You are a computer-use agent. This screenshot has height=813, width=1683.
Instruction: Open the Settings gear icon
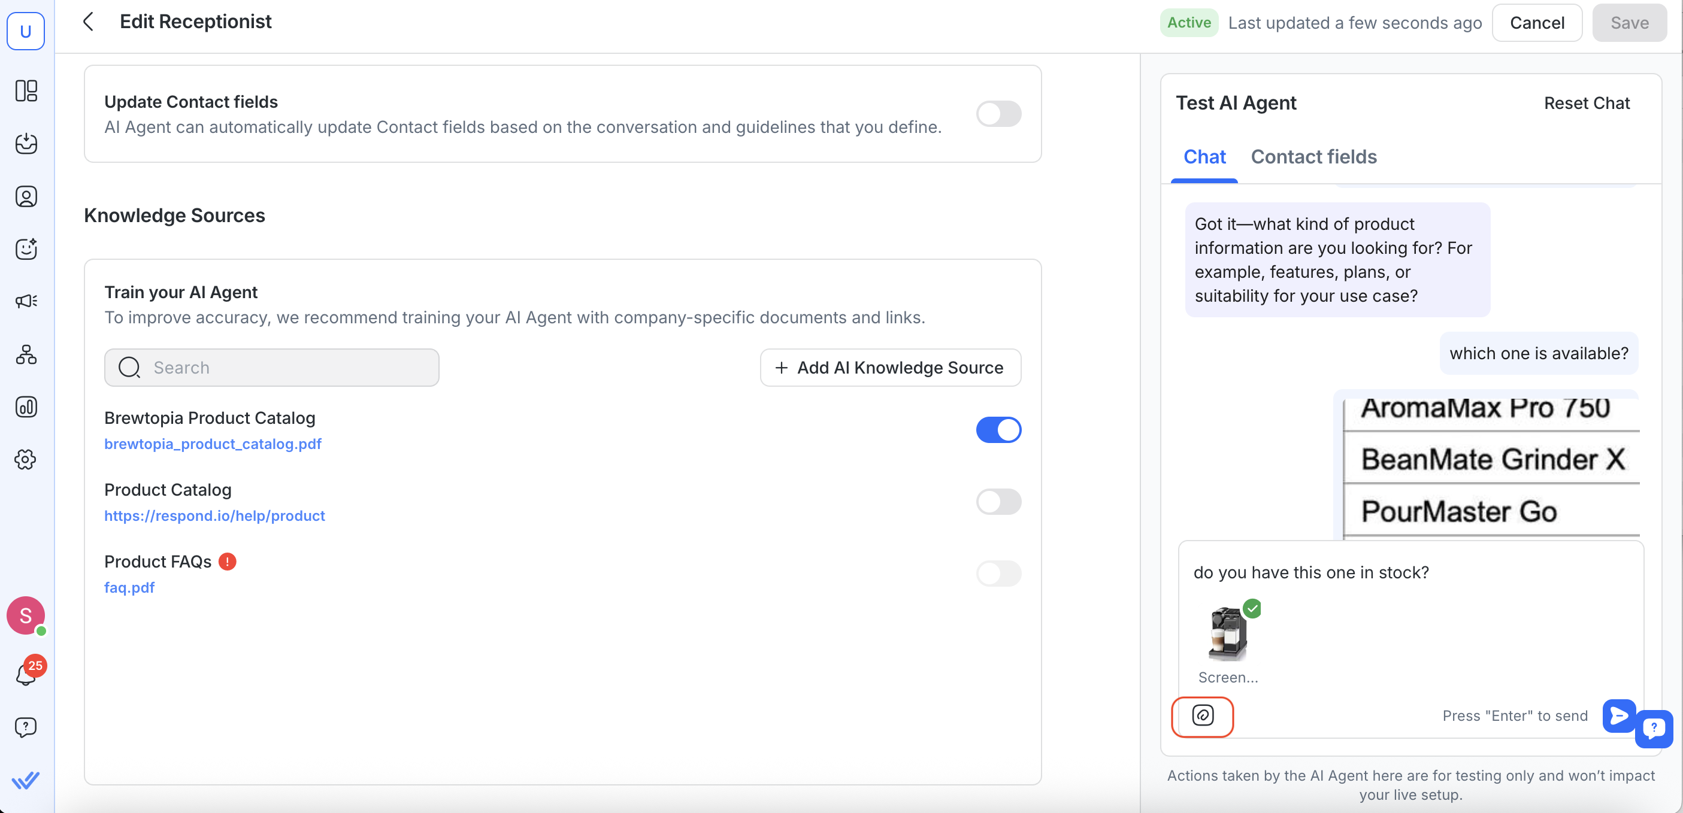coord(26,460)
